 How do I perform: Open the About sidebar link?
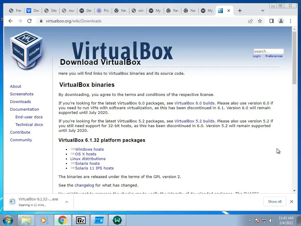click(16, 86)
